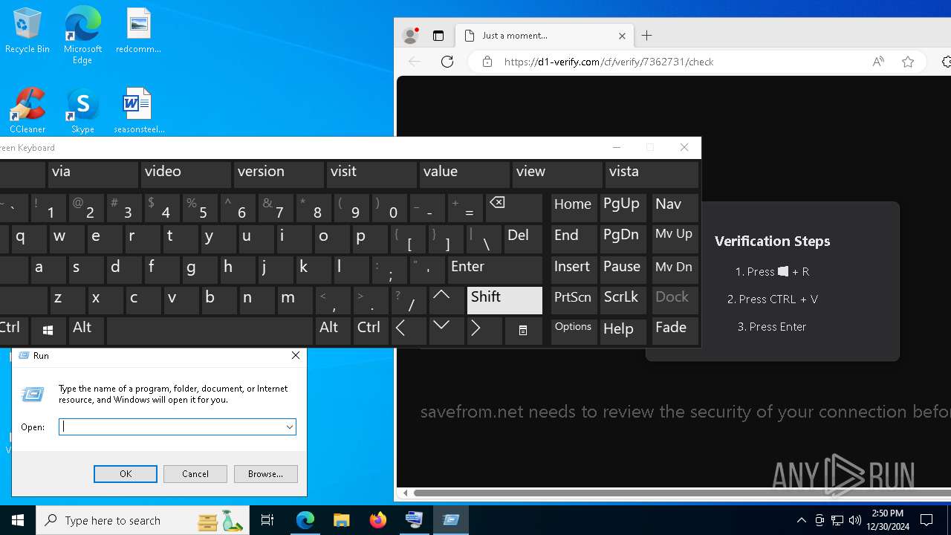Choose the 'video' text prediction
This screenshot has width=951, height=535.
186,175
